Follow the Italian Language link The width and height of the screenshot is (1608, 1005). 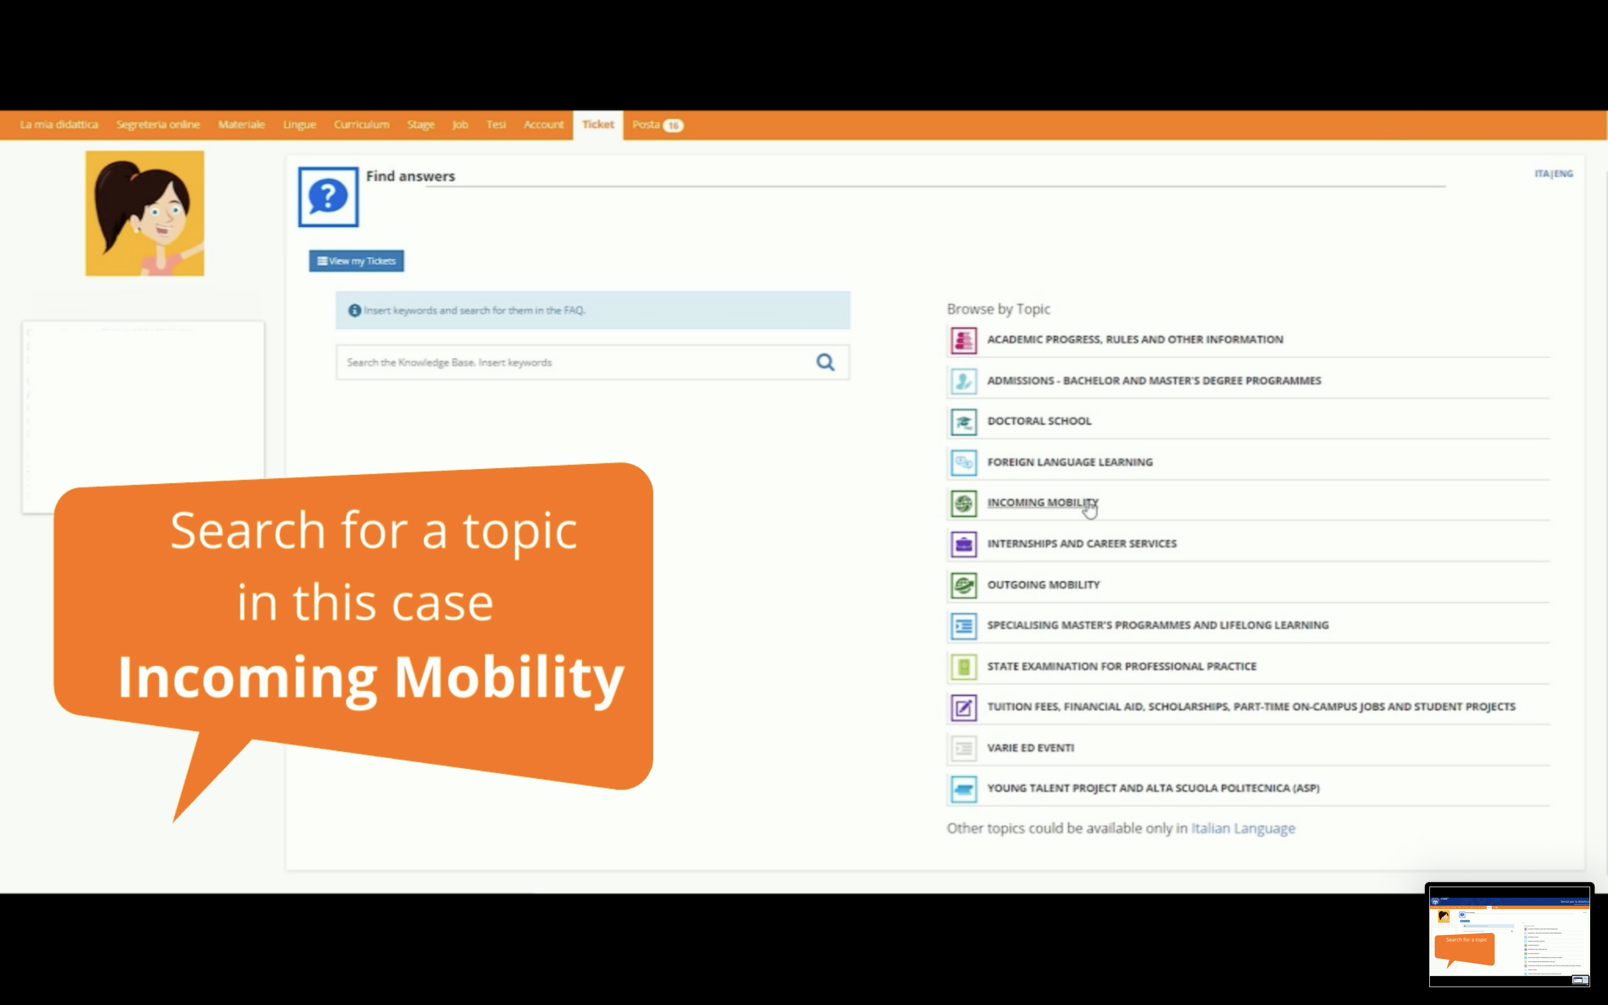pyautogui.click(x=1242, y=828)
